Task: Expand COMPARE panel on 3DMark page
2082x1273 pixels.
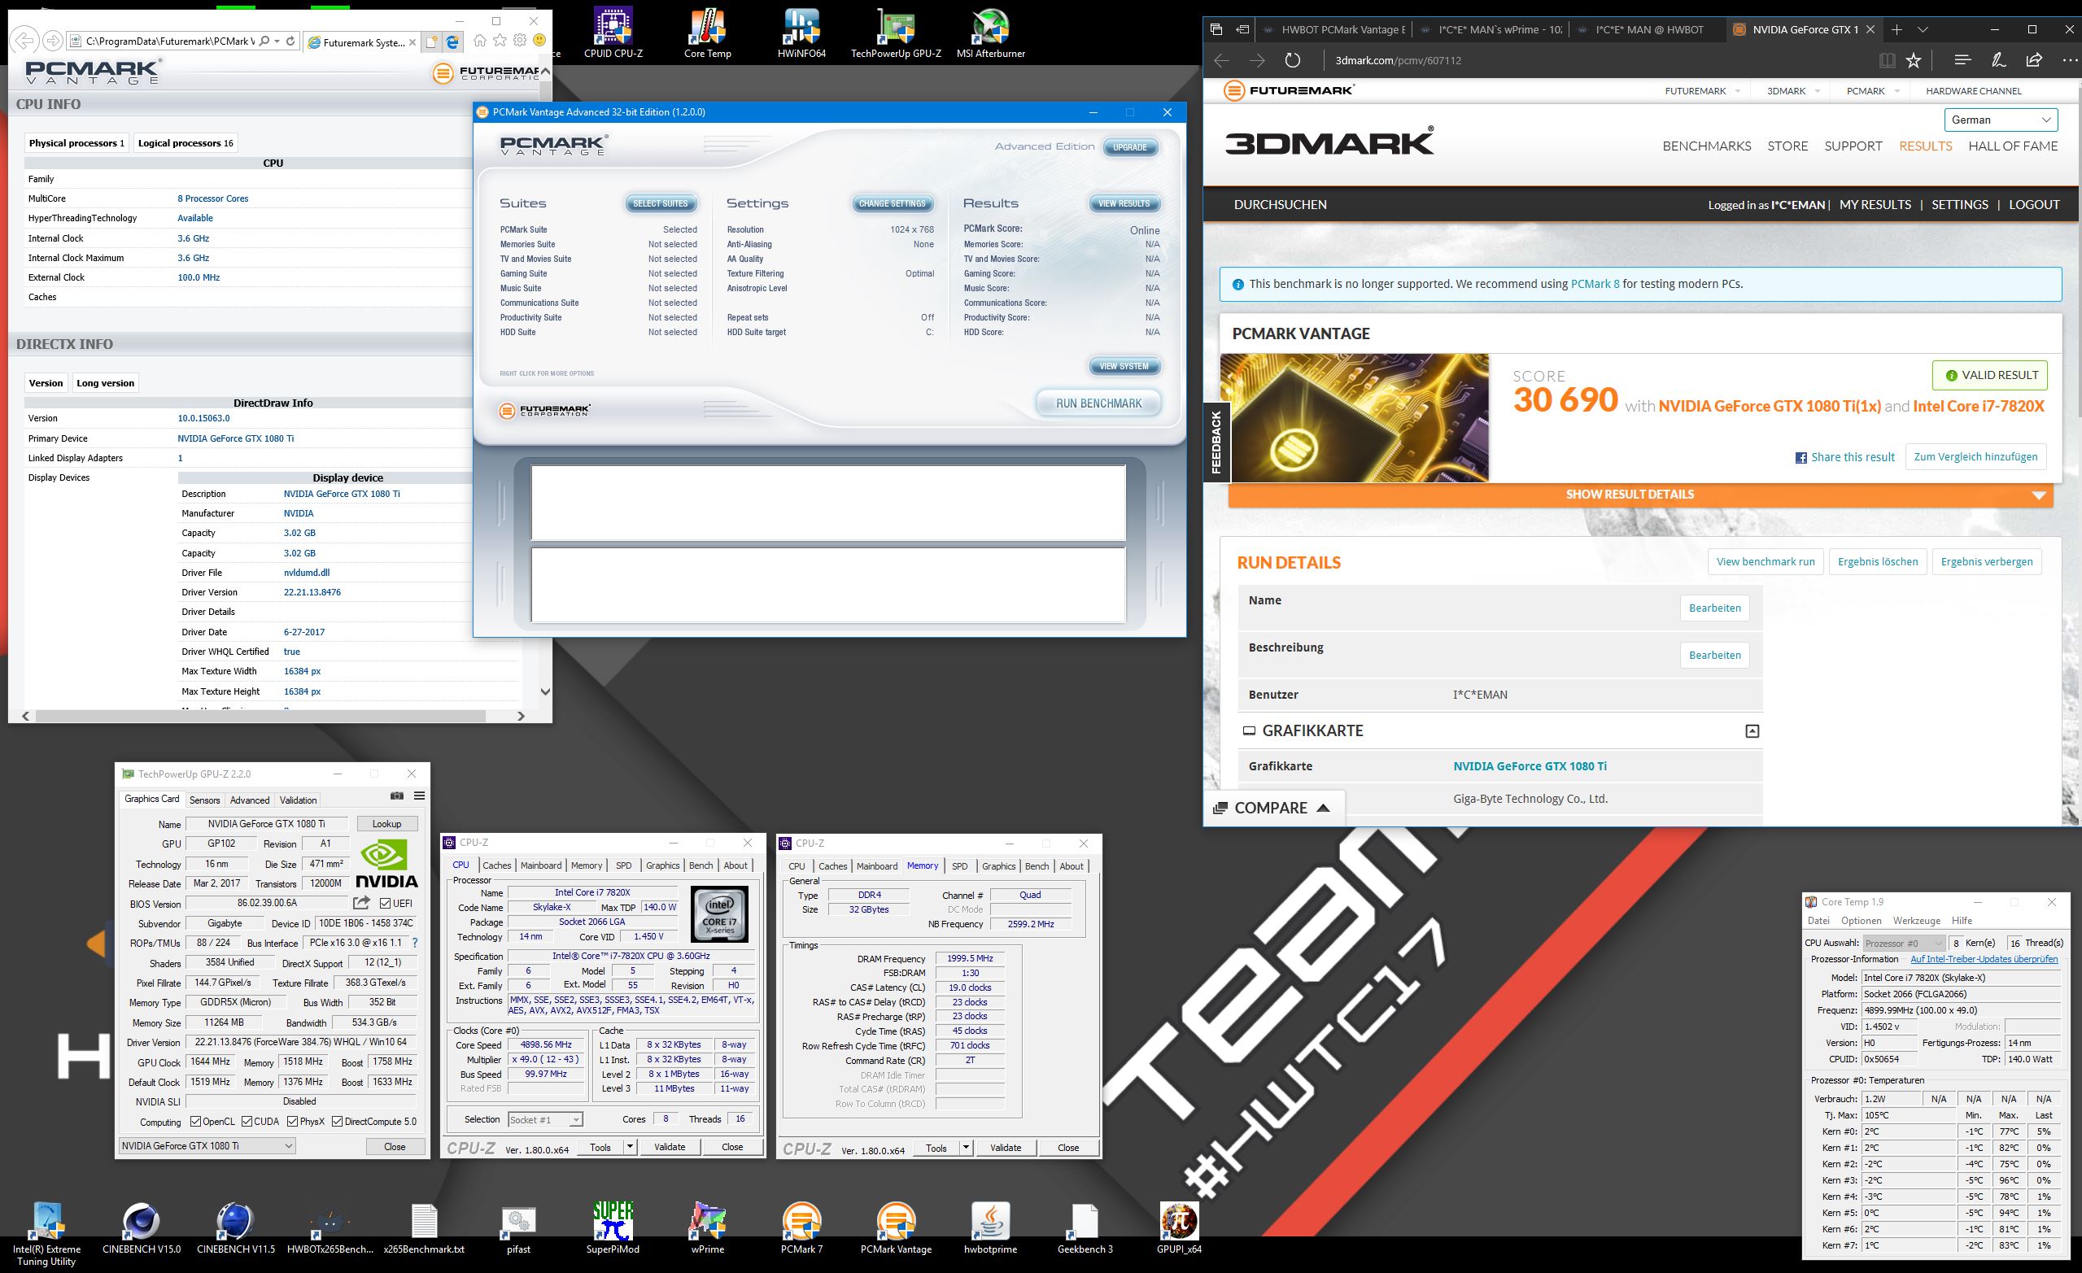Action: click(x=1272, y=808)
